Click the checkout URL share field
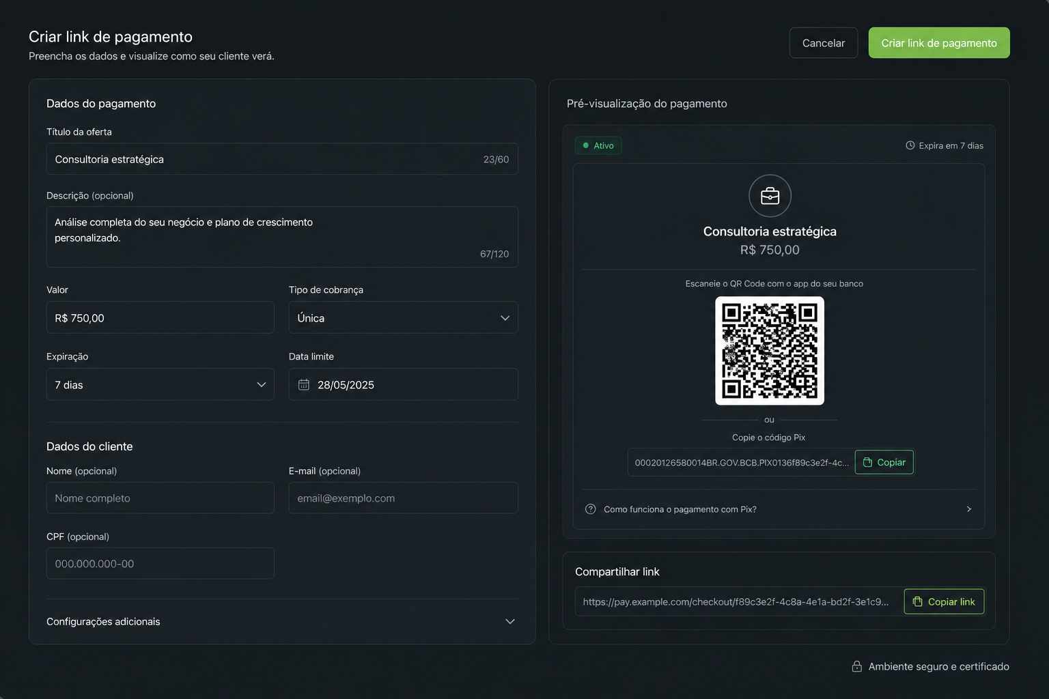 click(740, 601)
